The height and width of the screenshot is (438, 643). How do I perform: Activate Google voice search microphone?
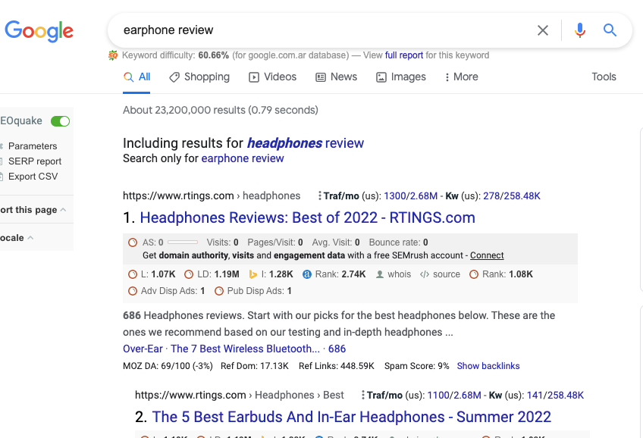[x=579, y=30]
